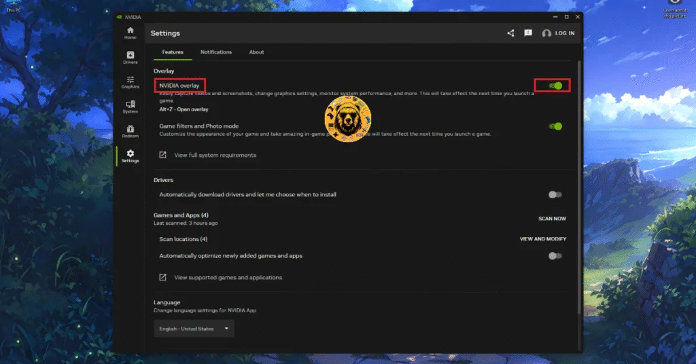Switch to the Features tab
This screenshot has height=364, width=696.
click(173, 52)
